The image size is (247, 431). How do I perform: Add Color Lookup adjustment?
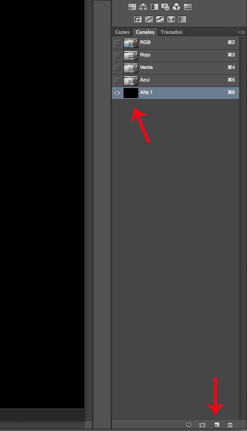(x=188, y=6)
